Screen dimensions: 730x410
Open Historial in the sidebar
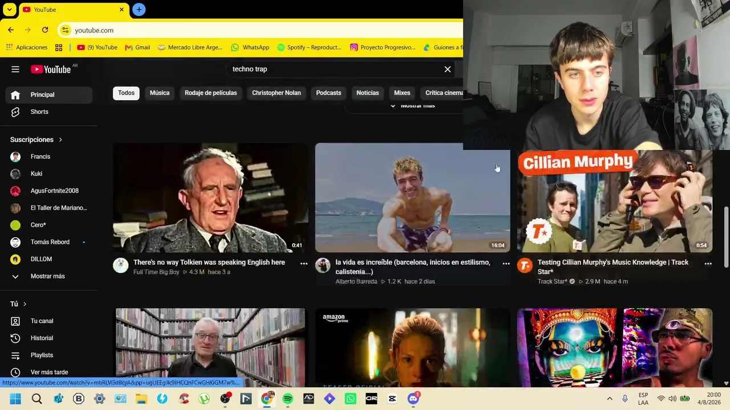48,338
